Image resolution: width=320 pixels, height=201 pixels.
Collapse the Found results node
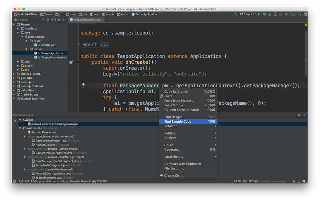(20, 128)
